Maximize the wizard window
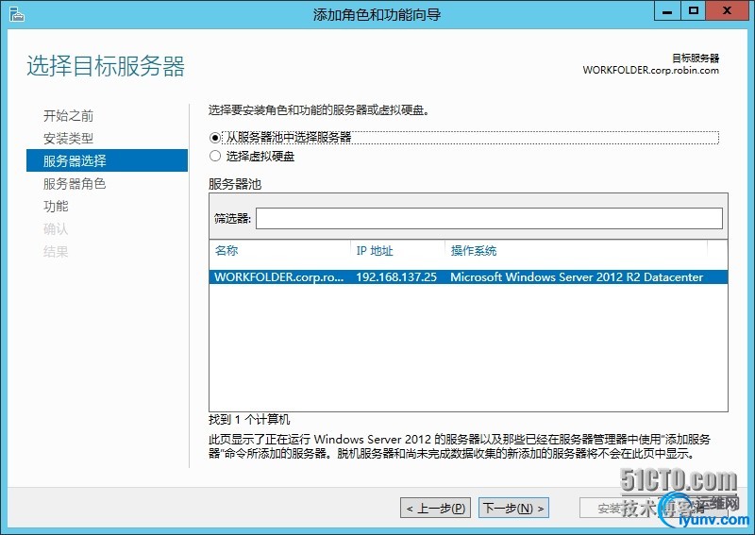Viewport: 755px width, 535px height. tap(694, 10)
